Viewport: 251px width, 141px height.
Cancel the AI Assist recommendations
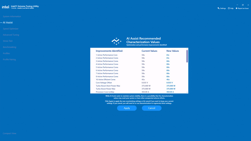[x=152, y=108]
